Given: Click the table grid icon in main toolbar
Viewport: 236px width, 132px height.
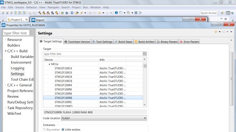Looking at the screenshot, I should [x=128, y=13].
